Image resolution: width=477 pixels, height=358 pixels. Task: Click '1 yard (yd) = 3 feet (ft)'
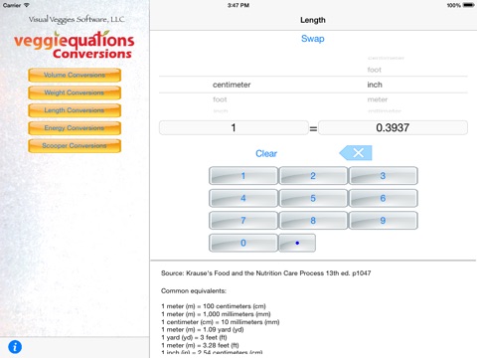pyautogui.click(x=194, y=337)
